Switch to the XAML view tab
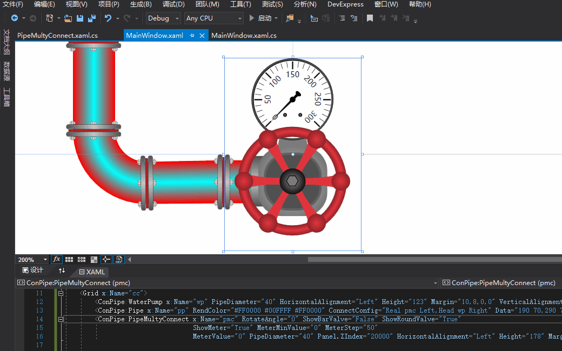This screenshot has width=562, height=351. (x=92, y=272)
